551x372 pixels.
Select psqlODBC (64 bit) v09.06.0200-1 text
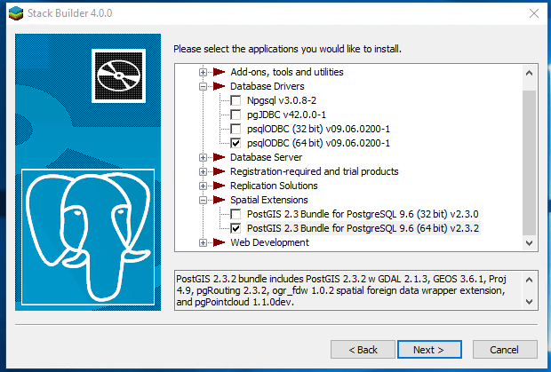(318, 143)
